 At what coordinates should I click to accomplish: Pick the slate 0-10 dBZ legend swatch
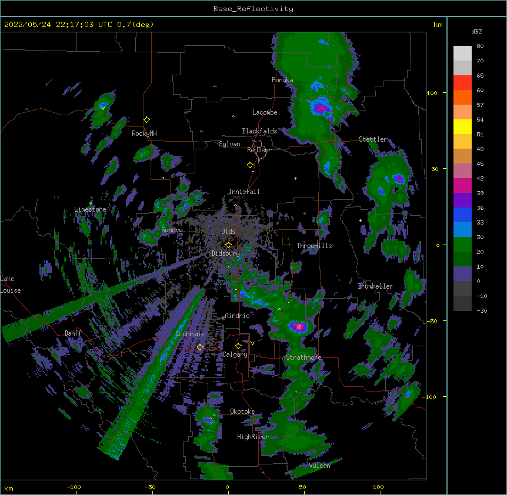point(462,274)
